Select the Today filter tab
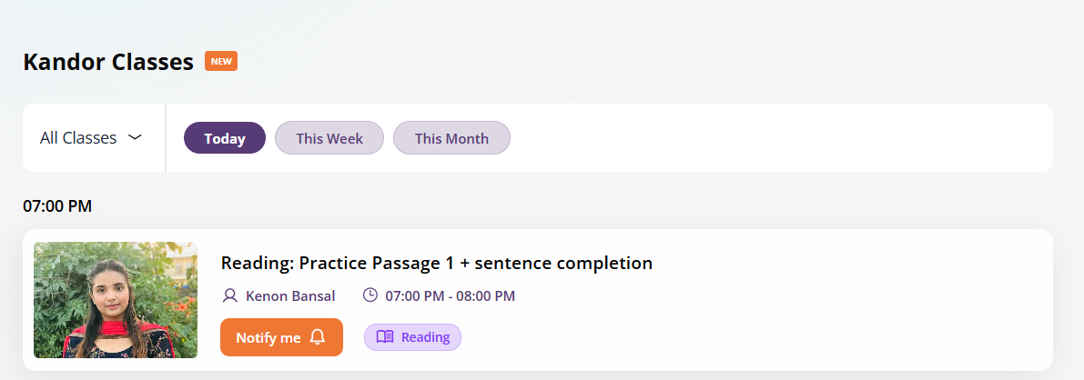Image resolution: width=1084 pixels, height=380 pixels. tap(225, 138)
